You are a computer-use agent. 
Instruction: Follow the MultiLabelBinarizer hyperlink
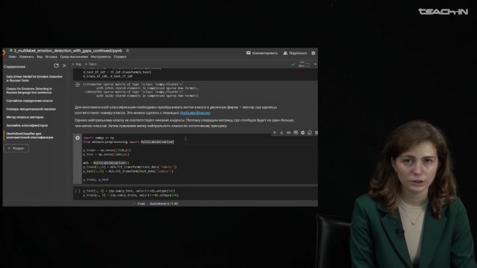(x=195, y=113)
